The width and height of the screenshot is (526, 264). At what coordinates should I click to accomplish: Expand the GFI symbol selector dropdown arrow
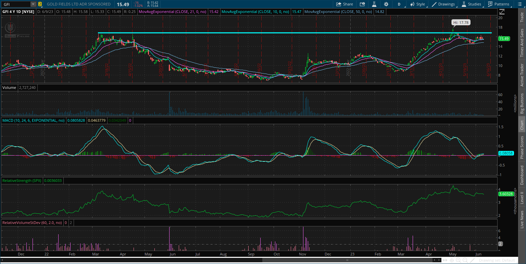coord(33,4)
